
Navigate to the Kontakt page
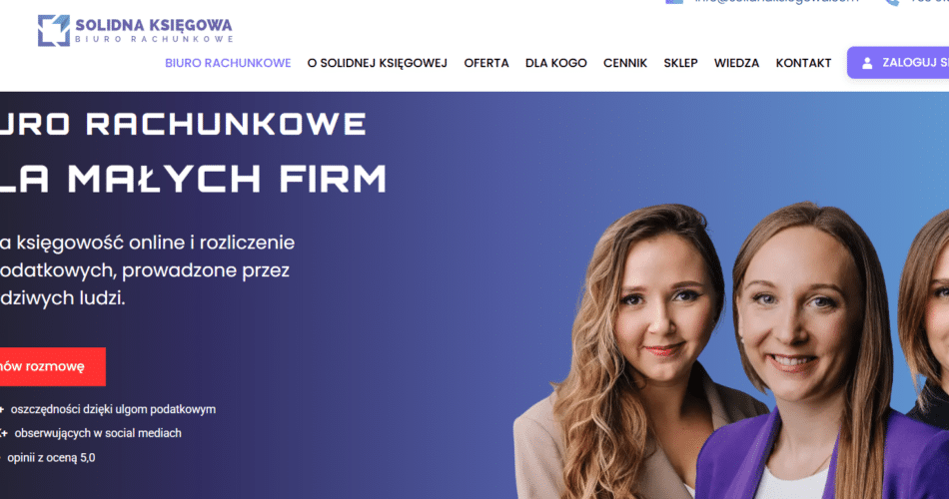coord(803,63)
